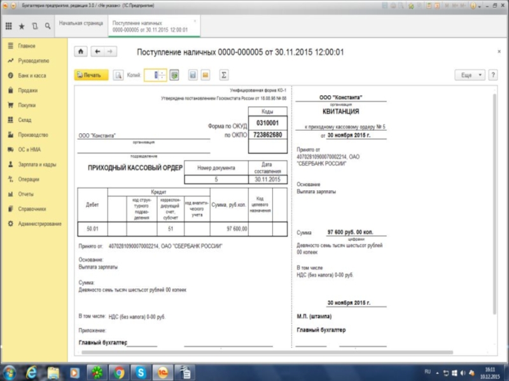
Task: Open Favorites star icon
Action: coord(22,27)
